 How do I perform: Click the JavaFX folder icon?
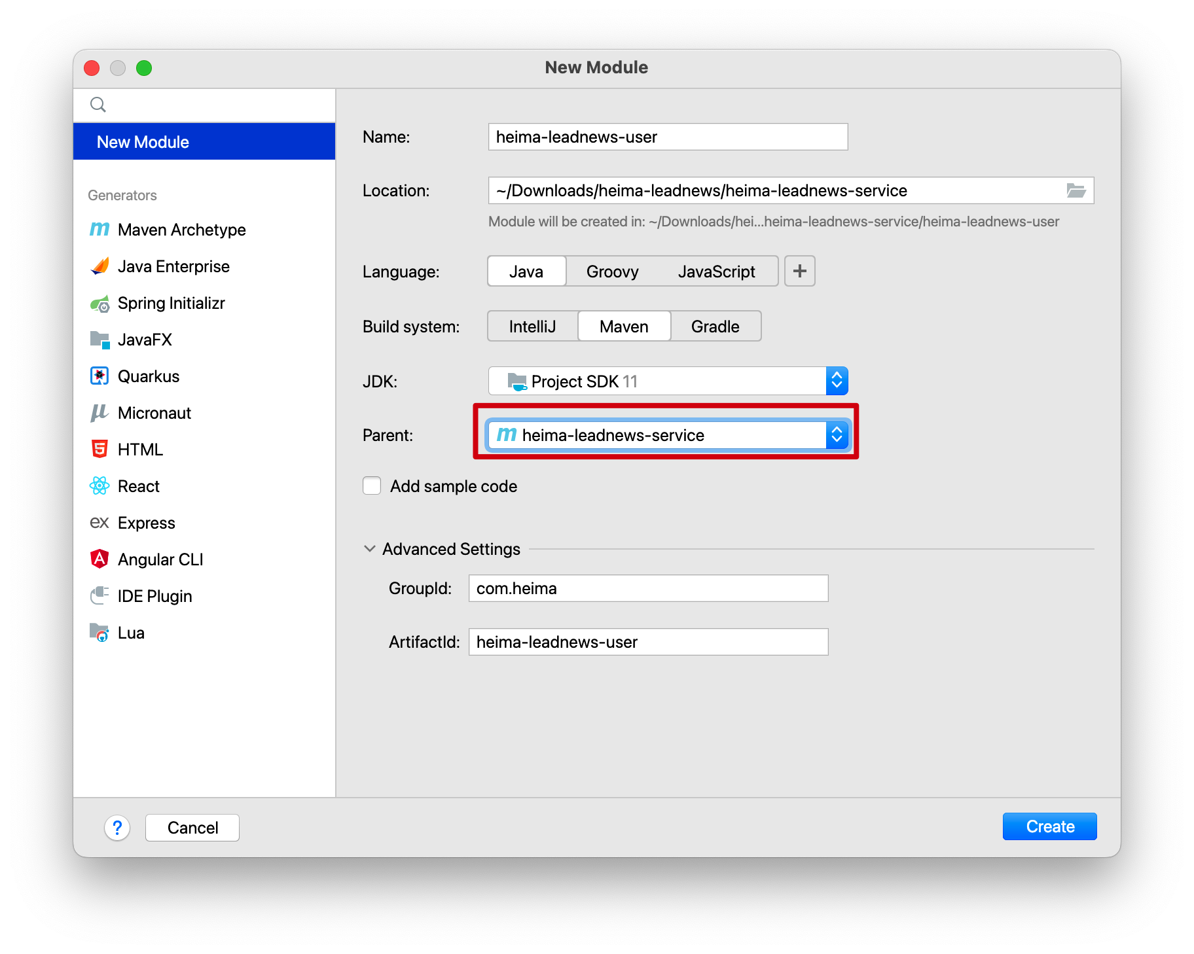pyautogui.click(x=99, y=340)
